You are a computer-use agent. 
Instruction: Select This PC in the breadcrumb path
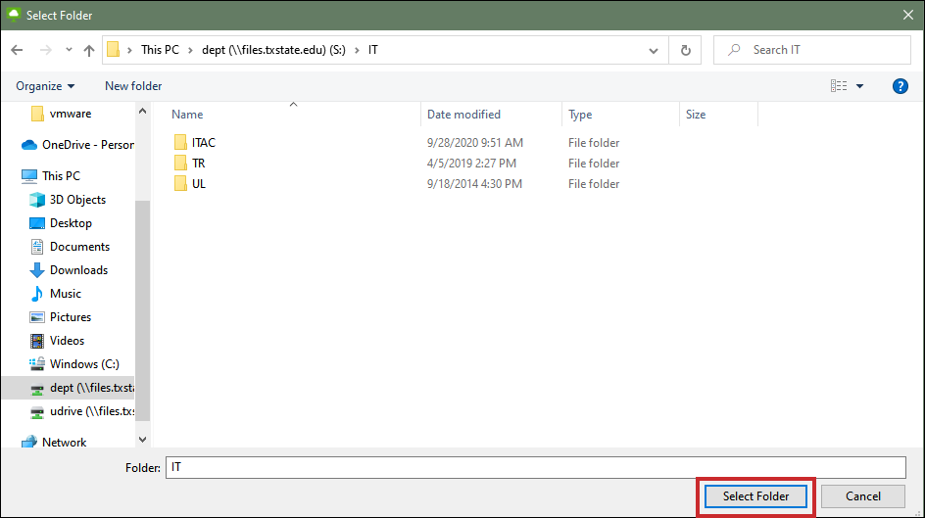point(160,50)
